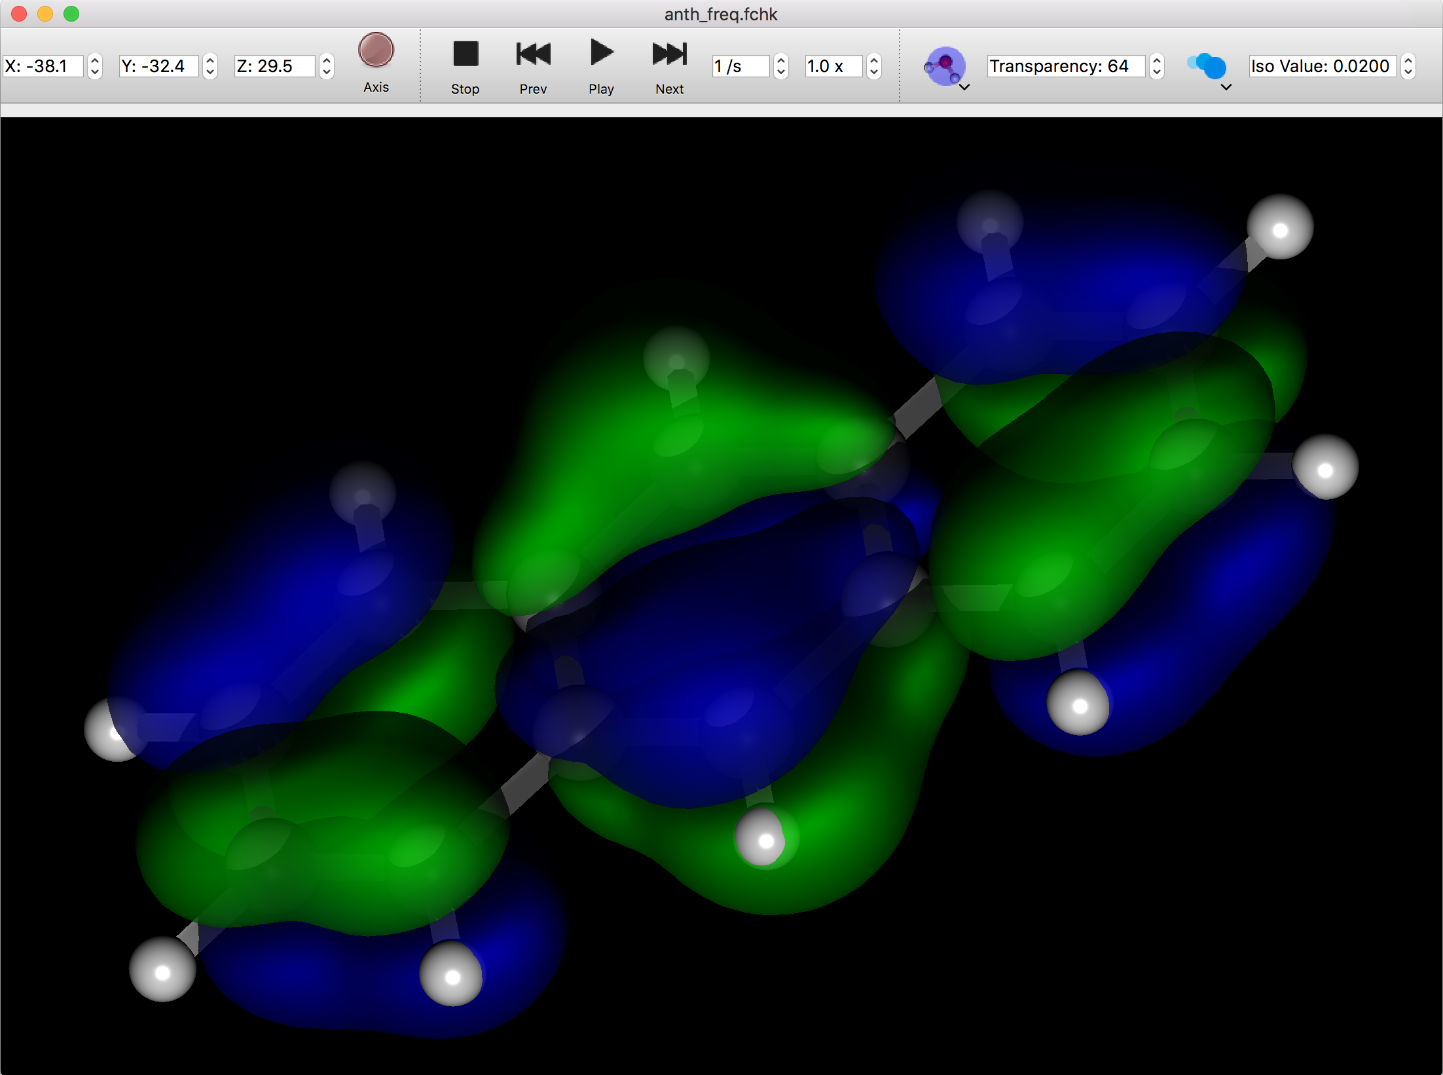Increase Iso Value using its stepper arrow
Image resolution: width=1443 pixels, height=1075 pixels.
click(1409, 61)
